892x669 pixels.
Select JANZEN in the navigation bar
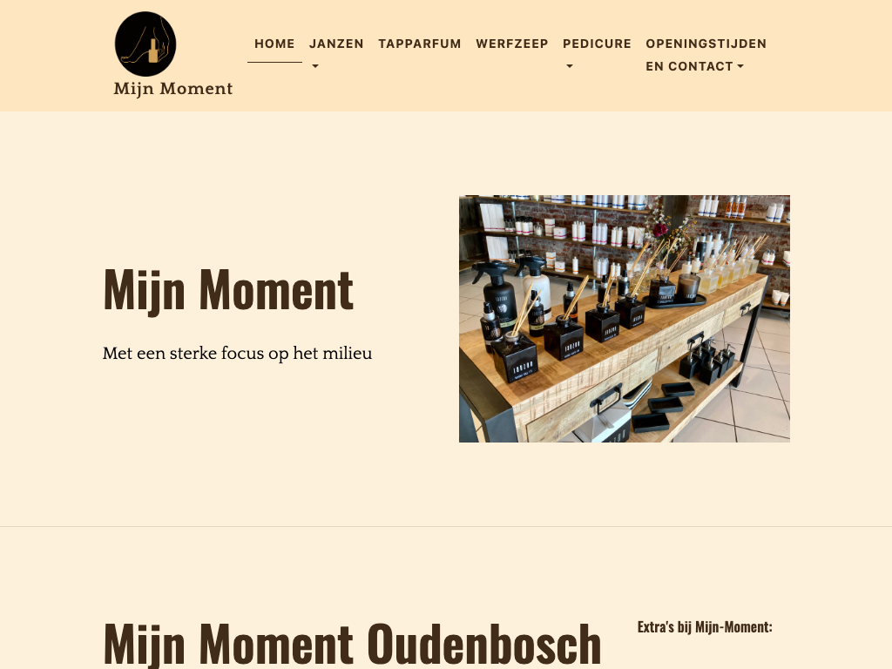[336, 44]
